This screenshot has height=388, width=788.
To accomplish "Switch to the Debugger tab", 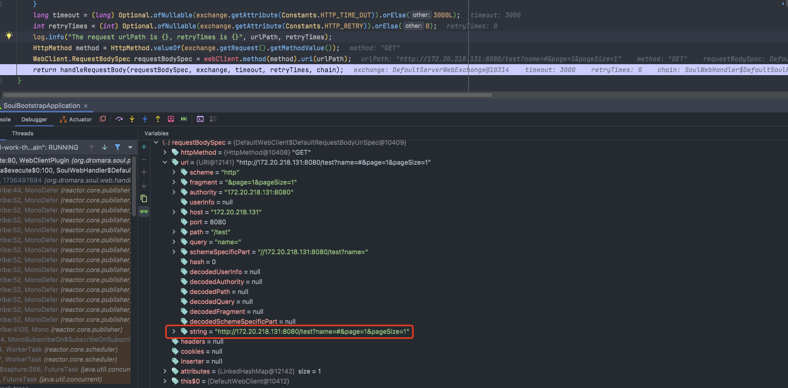I will pos(34,119).
